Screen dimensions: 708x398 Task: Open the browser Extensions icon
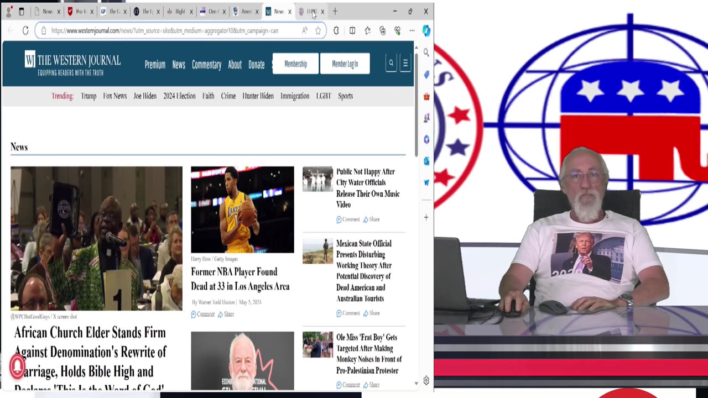[x=336, y=30]
